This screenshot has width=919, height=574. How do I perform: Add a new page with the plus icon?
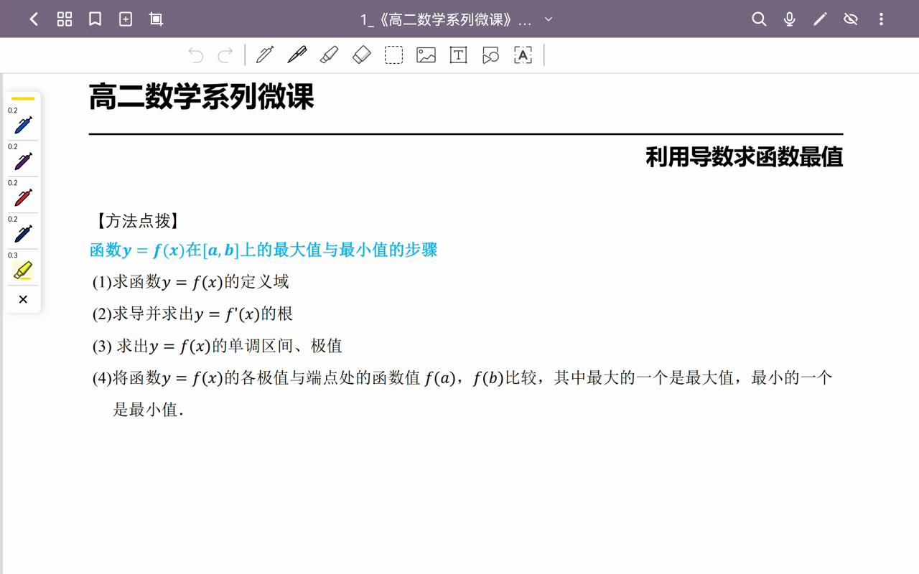pyautogui.click(x=125, y=19)
